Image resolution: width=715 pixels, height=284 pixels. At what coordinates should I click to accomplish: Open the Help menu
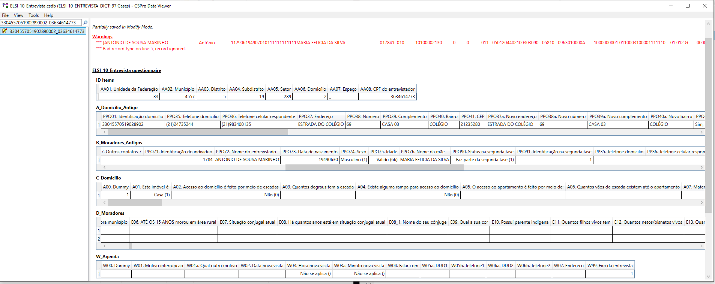[x=49, y=15]
